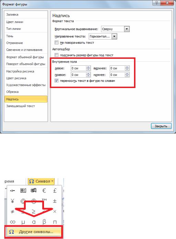This screenshot has width=176, height=239.
Task: Click the 'верхнее' margin input field
Action: click(117, 68)
